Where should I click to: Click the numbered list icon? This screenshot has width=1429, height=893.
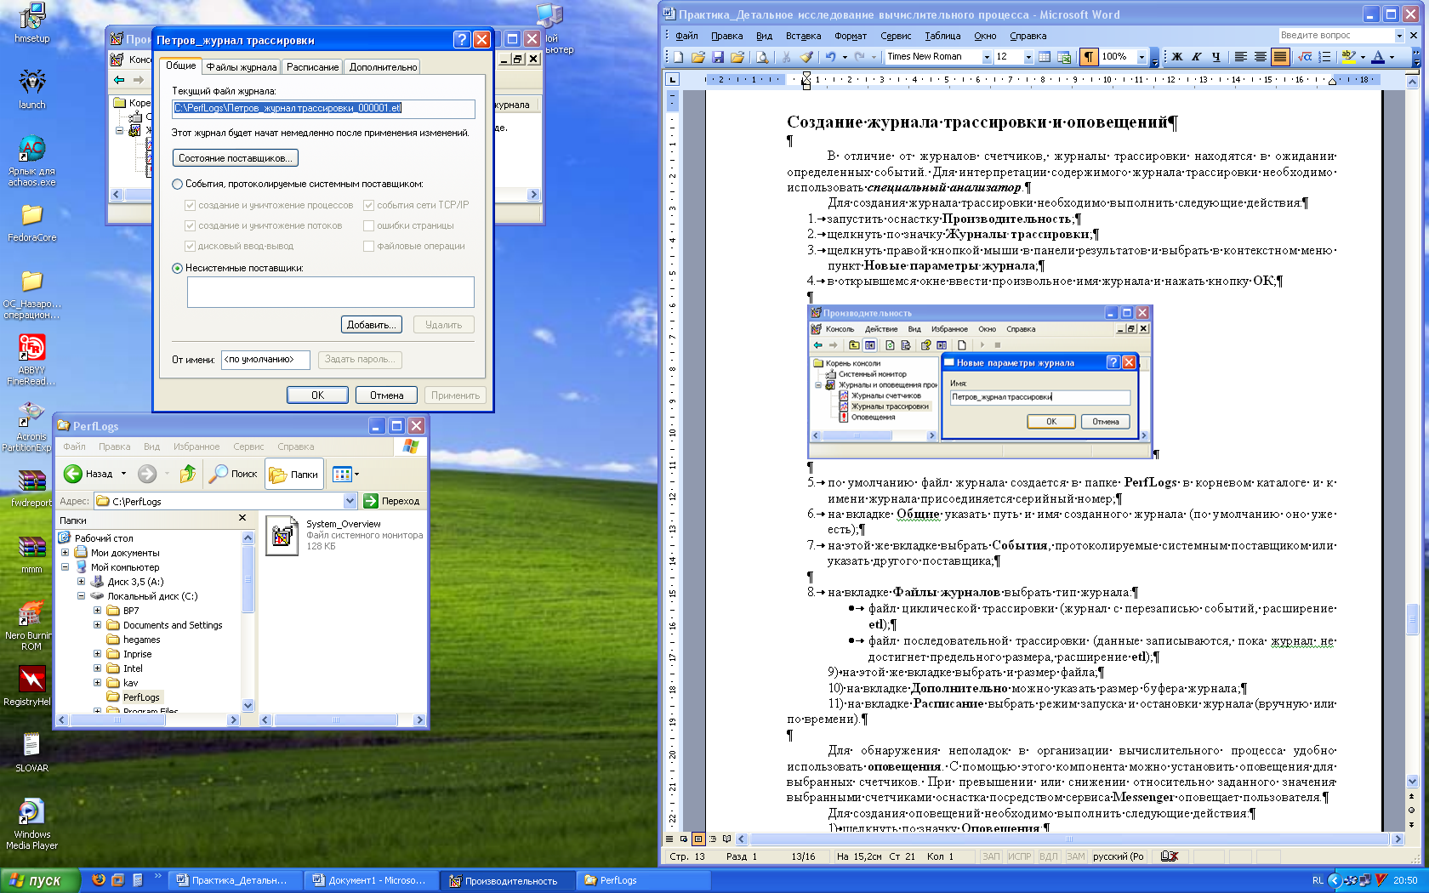tap(1324, 57)
